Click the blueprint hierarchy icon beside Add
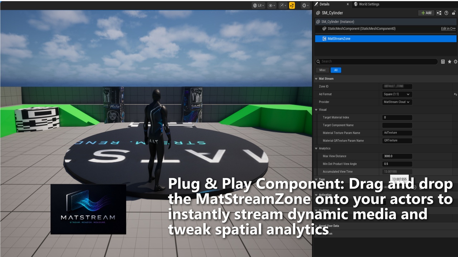Viewport: 458px width, 257px height. [x=439, y=13]
